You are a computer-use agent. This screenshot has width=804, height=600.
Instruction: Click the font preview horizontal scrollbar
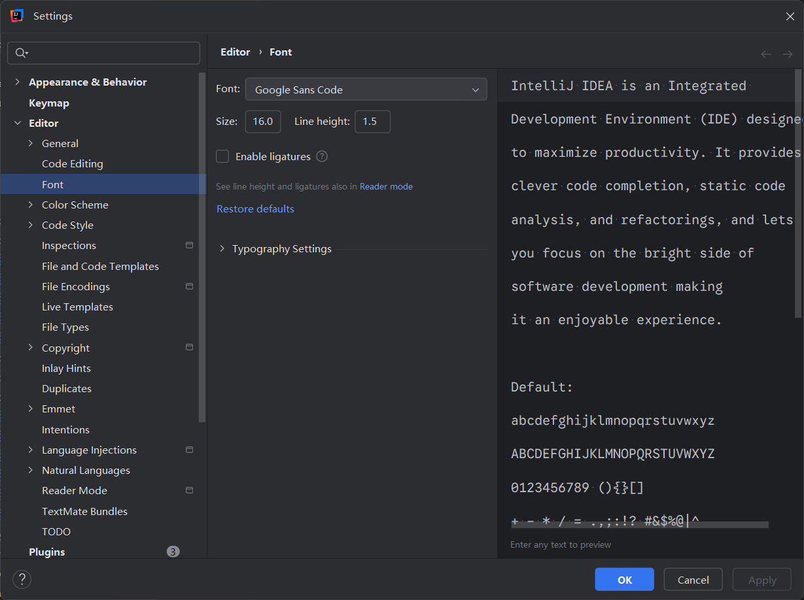[640, 525]
